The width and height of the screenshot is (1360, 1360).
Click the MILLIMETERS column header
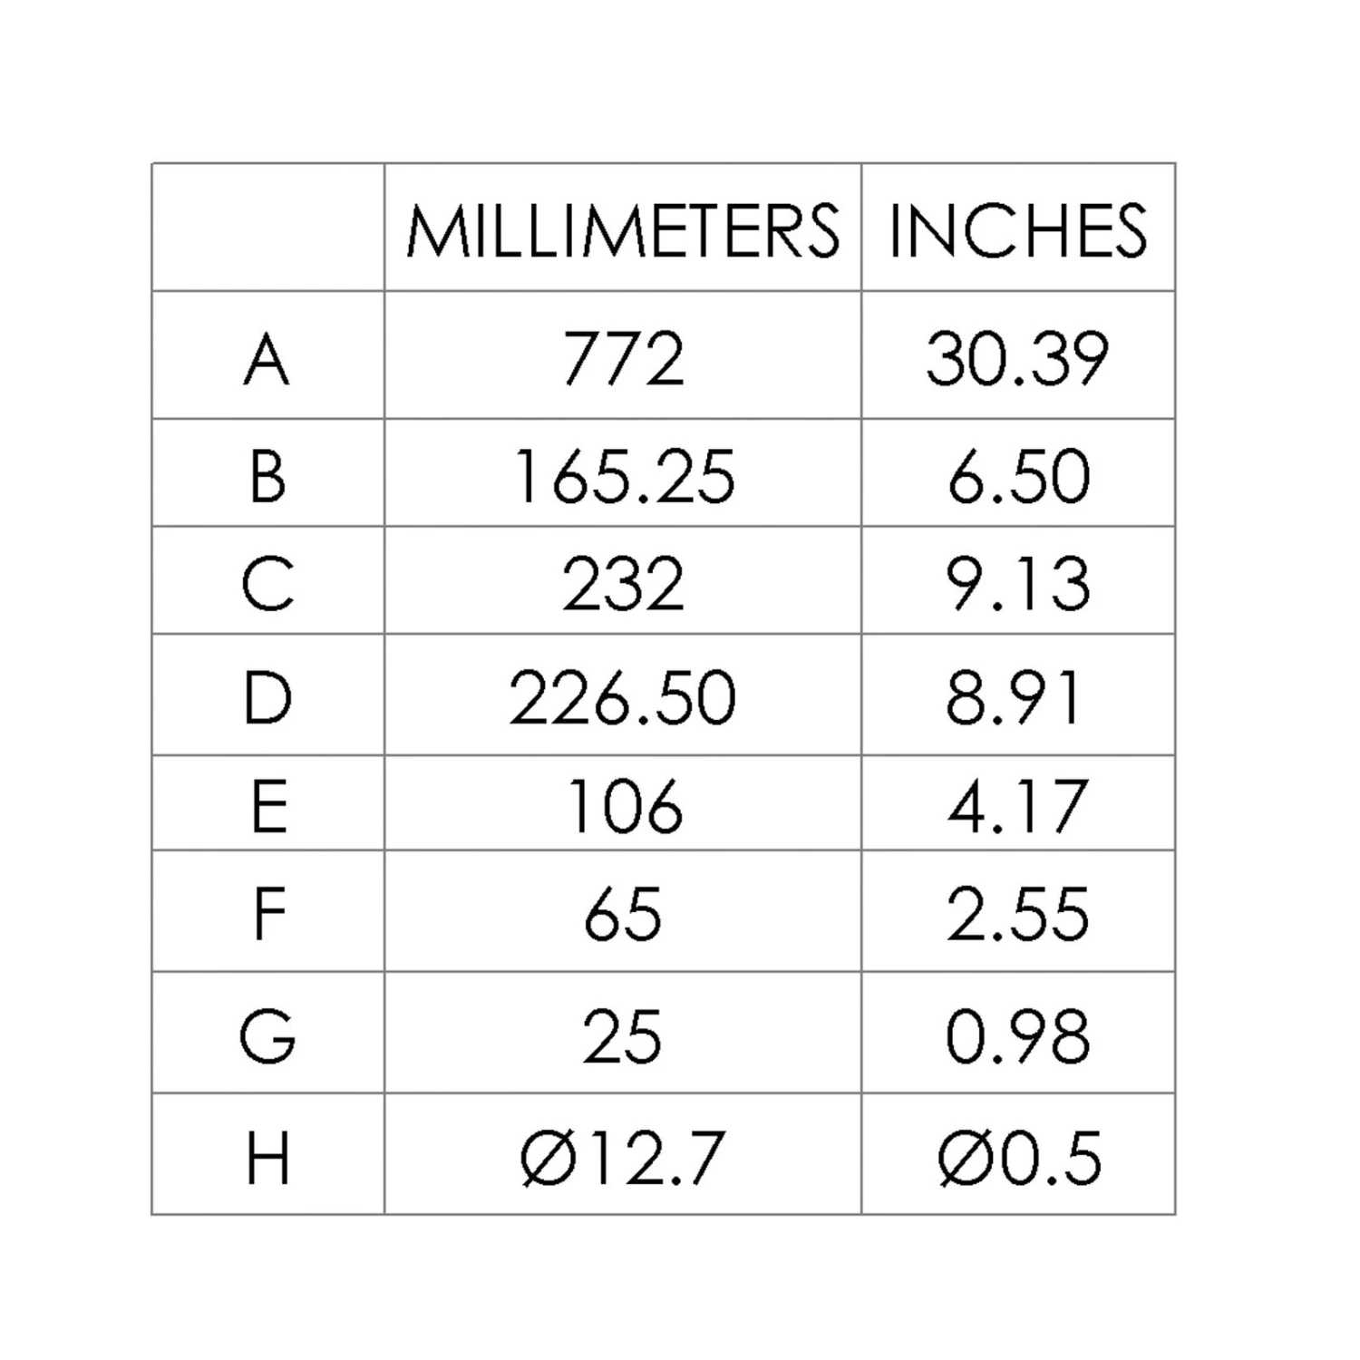click(x=623, y=230)
